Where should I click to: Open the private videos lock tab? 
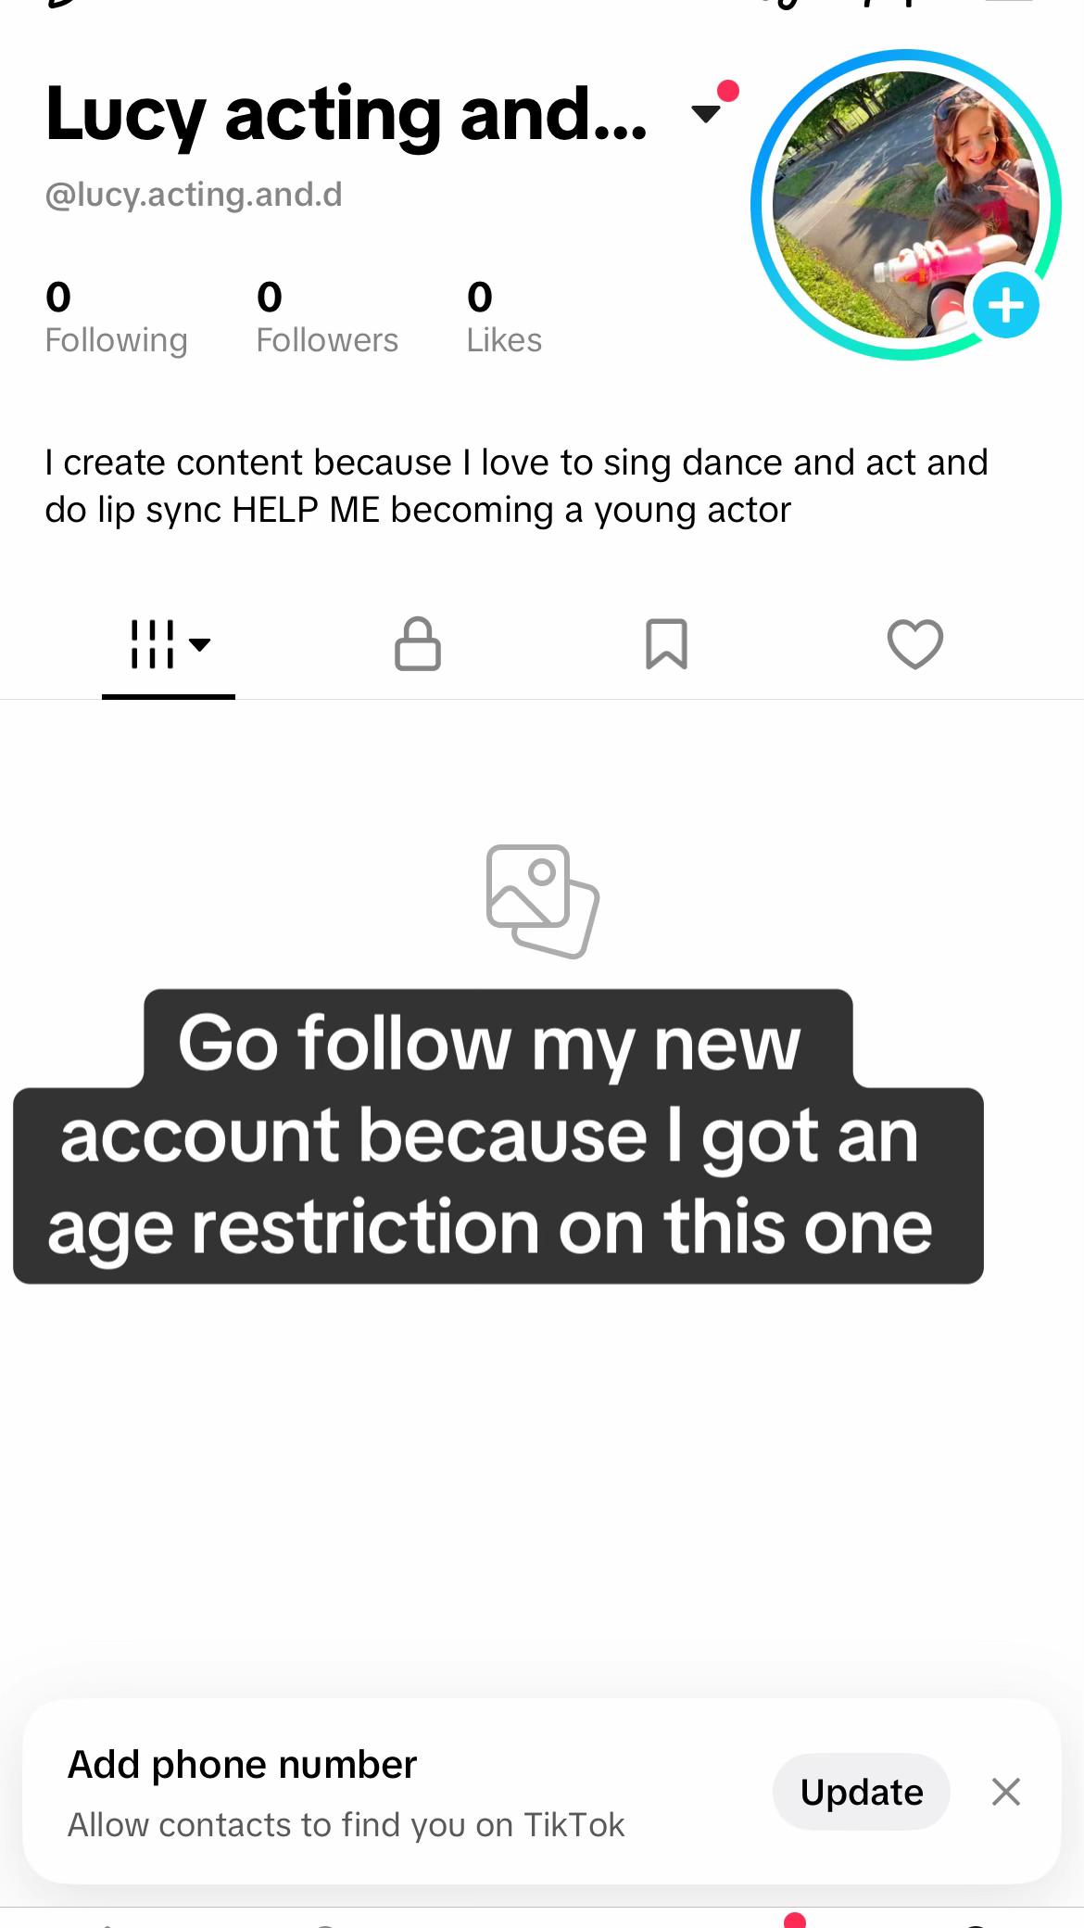point(418,643)
